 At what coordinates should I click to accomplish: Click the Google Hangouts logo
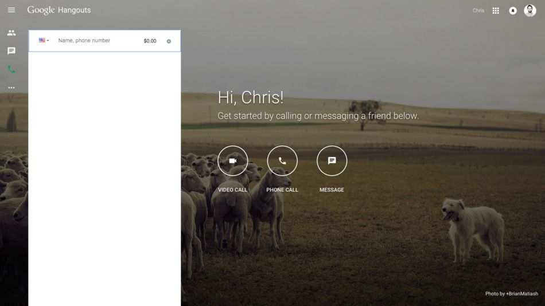click(x=59, y=10)
